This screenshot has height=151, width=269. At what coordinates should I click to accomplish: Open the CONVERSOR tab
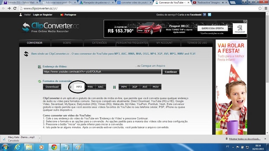click(x=35, y=43)
